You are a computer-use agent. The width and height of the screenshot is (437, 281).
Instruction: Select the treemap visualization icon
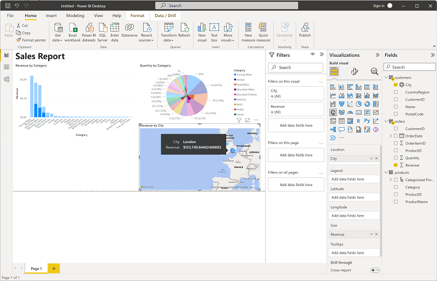tap(376, 104)
